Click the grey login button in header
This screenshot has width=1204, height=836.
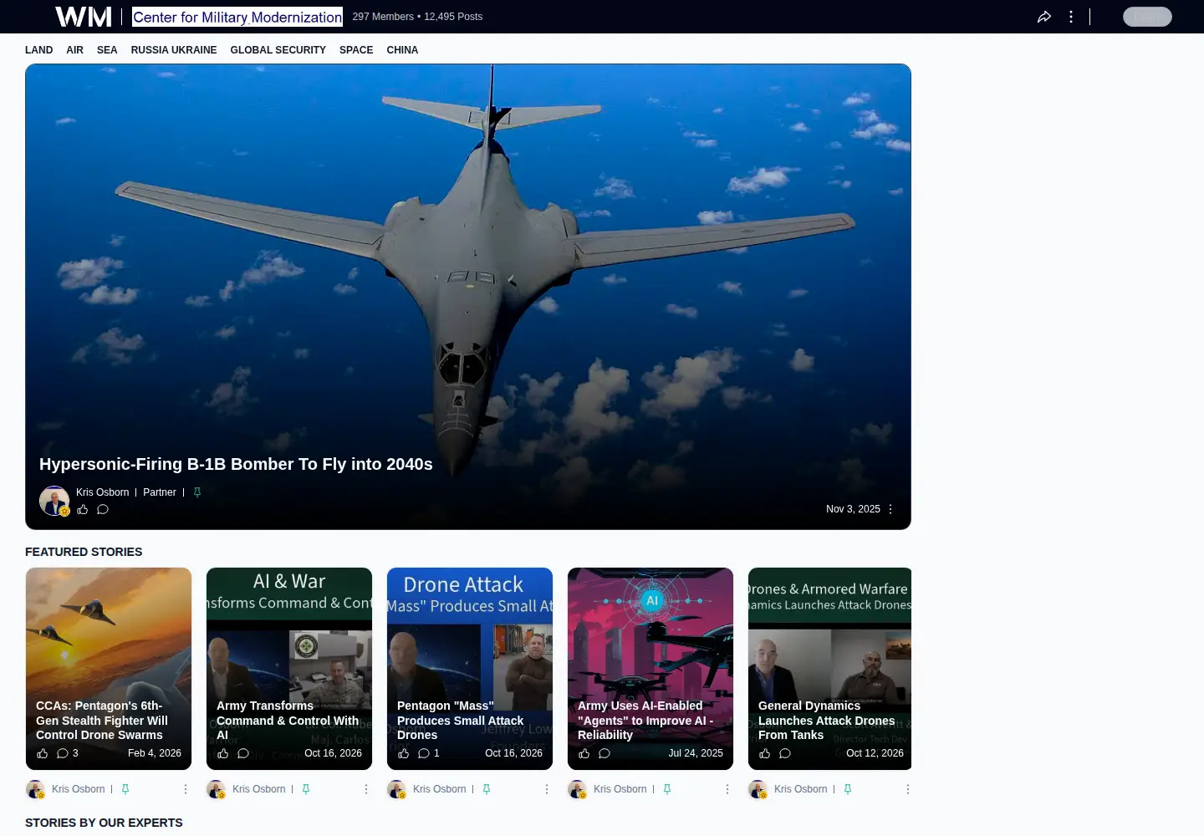1147,17
